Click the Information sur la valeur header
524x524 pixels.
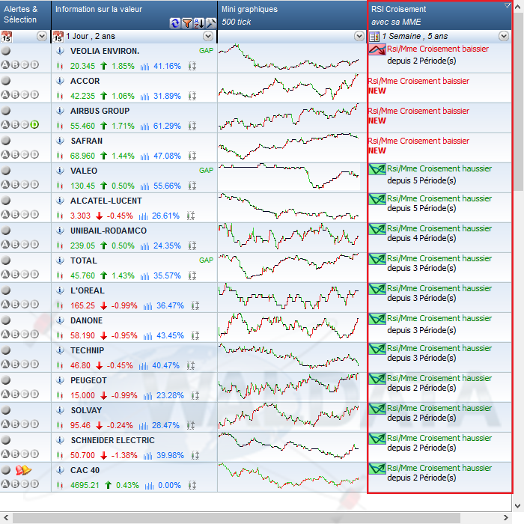[134, 15]
